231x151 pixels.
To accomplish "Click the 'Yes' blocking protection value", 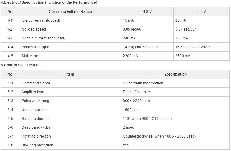I will click(126, 145).
